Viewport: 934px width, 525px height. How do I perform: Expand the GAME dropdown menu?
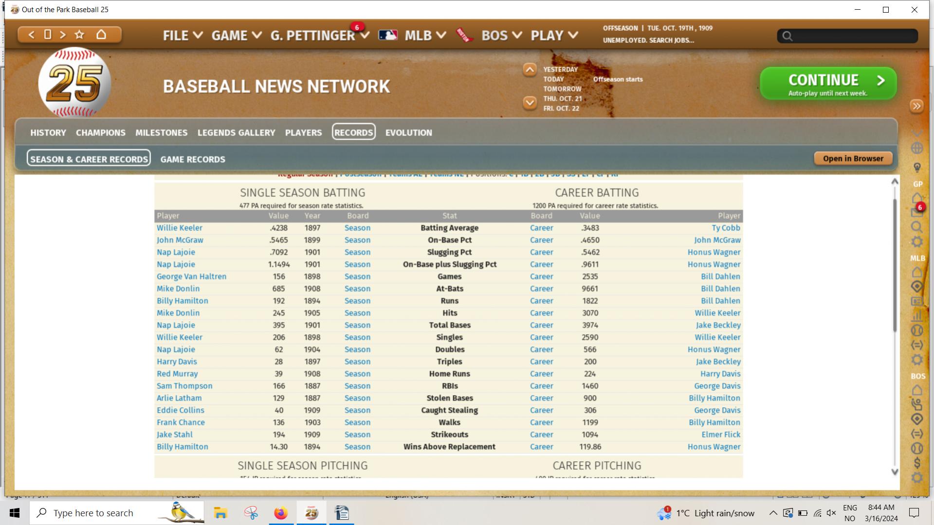(x=237, y=36)
